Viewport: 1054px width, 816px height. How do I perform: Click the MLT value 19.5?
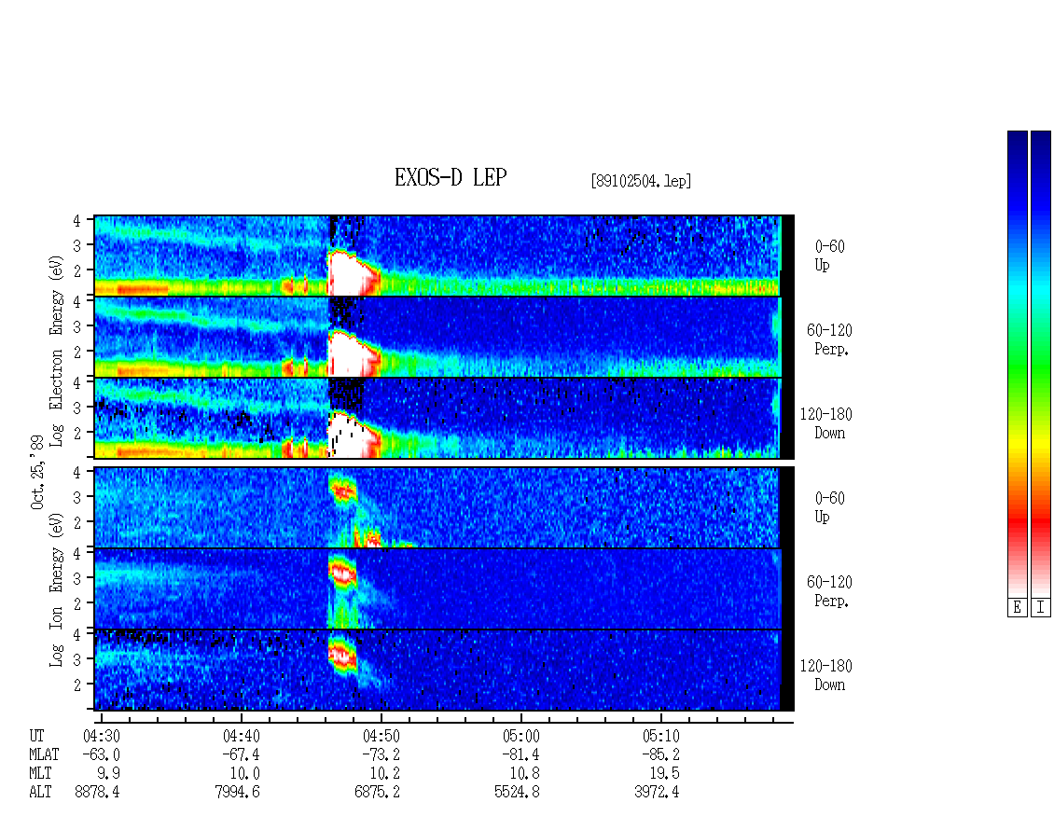664,774
